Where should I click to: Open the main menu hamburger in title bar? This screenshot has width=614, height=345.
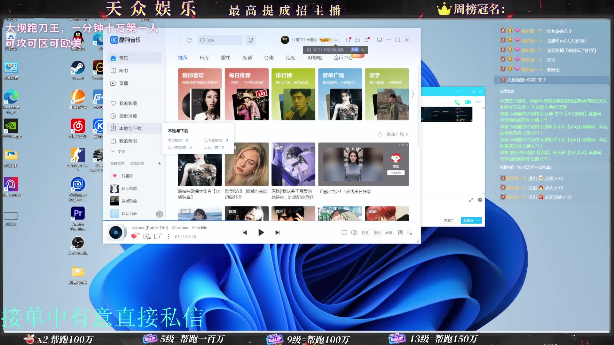click(x=367, y=40)
